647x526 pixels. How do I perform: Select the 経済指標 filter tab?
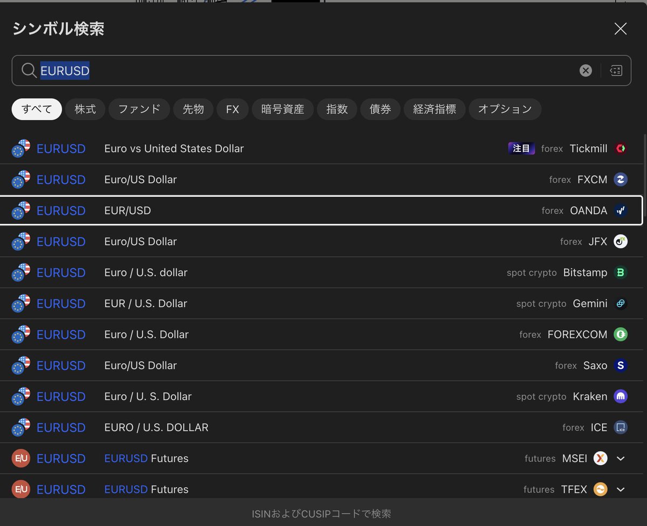(435, 109)
